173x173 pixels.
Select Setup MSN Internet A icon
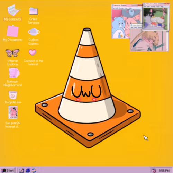tap(13, 112)
